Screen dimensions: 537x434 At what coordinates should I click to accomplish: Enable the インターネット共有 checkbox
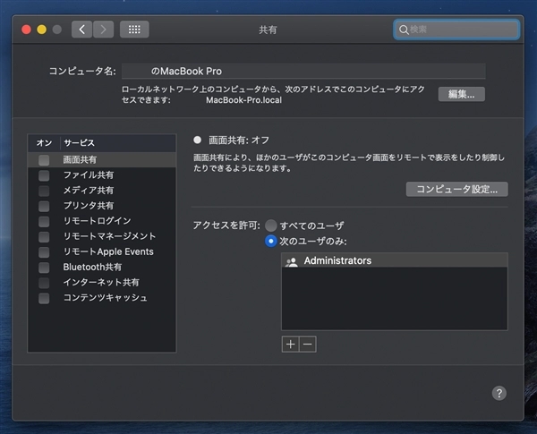[44, 283]
